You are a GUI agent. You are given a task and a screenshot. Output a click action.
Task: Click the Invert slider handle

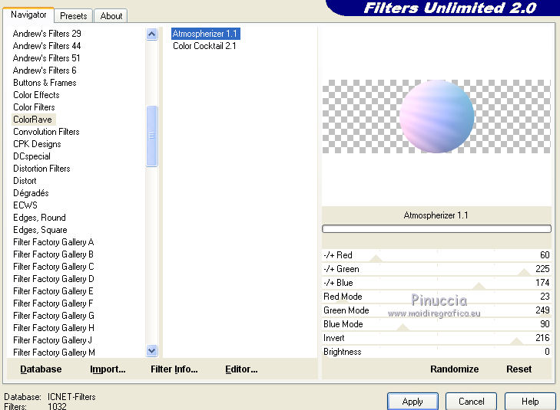(516, 342)
